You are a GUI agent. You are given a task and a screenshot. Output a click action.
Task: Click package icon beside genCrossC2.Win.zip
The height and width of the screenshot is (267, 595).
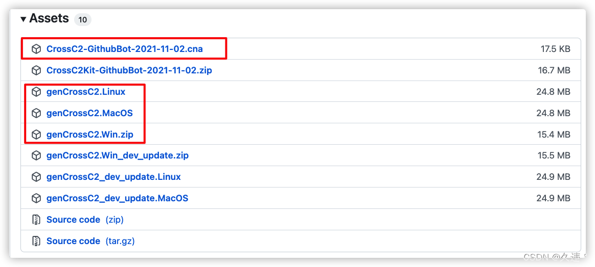click(36, 134)
